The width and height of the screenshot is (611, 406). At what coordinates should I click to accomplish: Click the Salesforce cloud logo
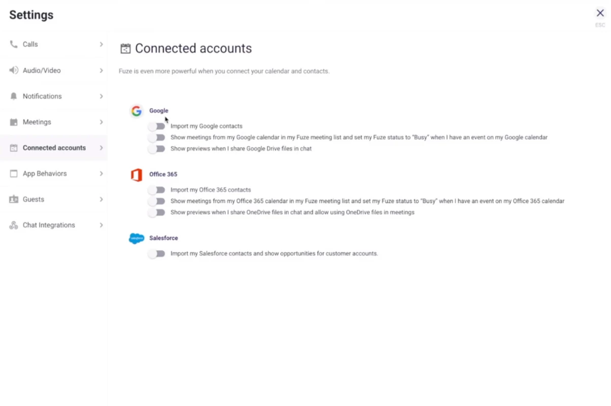(137, 239)
